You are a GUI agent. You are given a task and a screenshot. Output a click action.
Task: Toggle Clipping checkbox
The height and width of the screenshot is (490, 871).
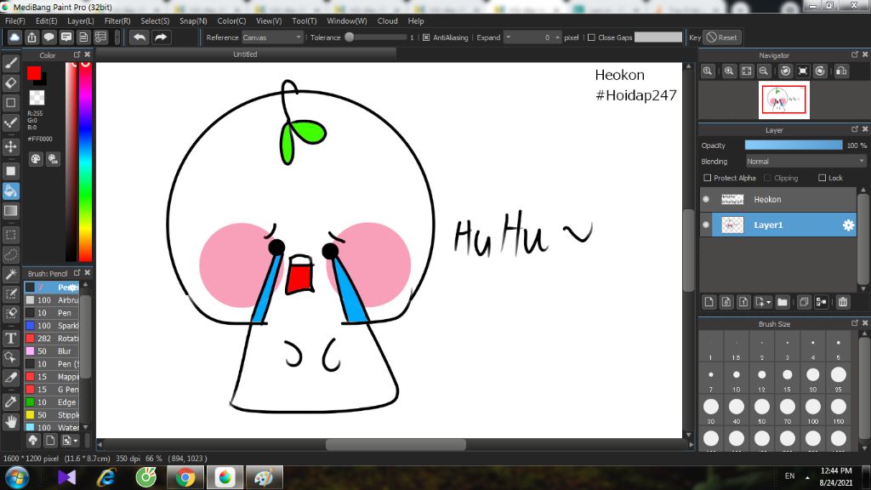[767, 178]
